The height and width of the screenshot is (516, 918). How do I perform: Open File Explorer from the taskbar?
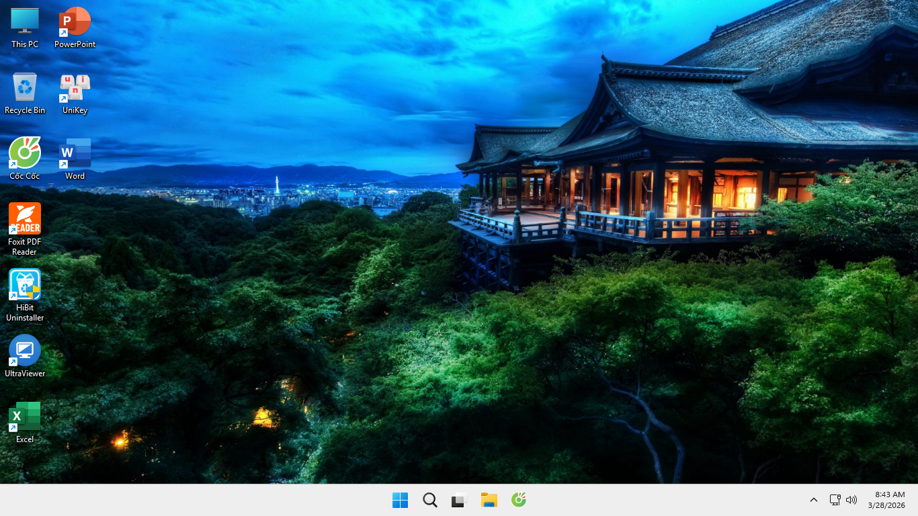coord(489,500)
